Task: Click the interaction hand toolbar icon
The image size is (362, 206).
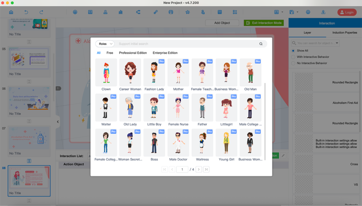Action: pyautogui.click(x=203, y=12)
